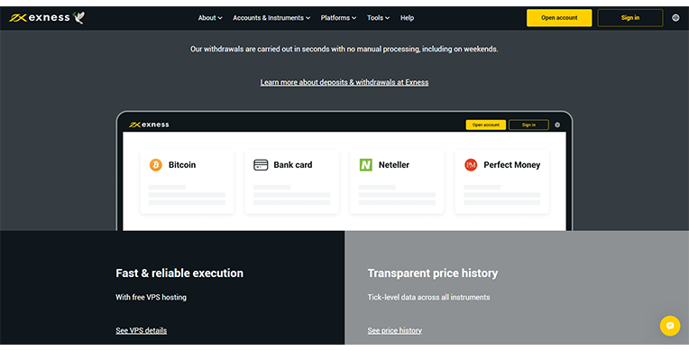Screen dimensions: 689x351
Task: Click the Transparent price history heading
Action: coord(433,273)
